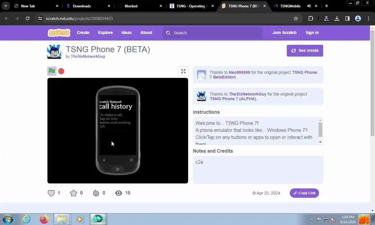
Task: Open Windows Explorer folder in taskbar
Action: pos(62,219)
